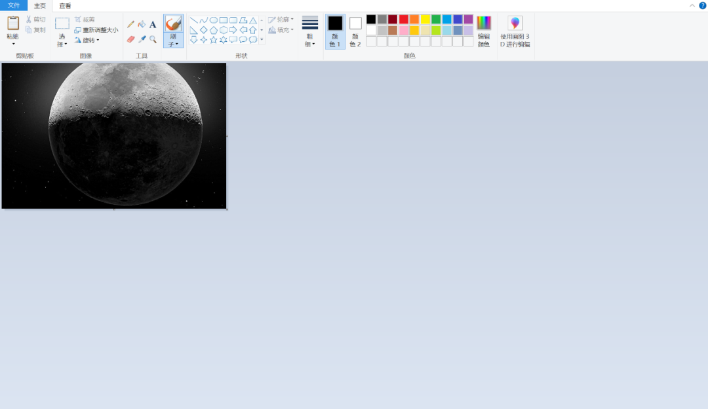Choose the straight Line shape
708x409 pixels.
(193, 20)
